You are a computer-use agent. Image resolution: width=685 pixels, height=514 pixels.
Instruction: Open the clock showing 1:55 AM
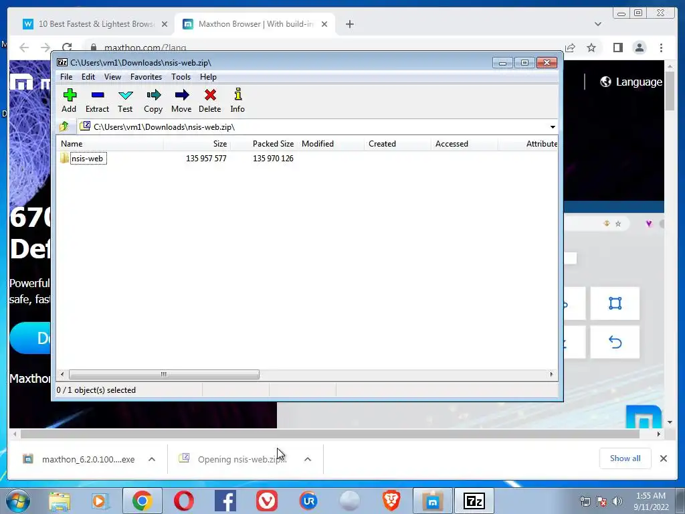(651, 501)
